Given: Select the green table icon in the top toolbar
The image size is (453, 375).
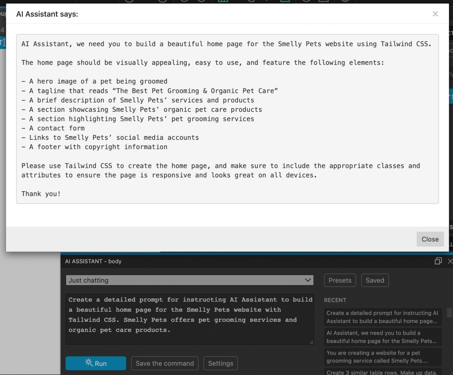Looking at the screenshot, I should tap(223, 1).
